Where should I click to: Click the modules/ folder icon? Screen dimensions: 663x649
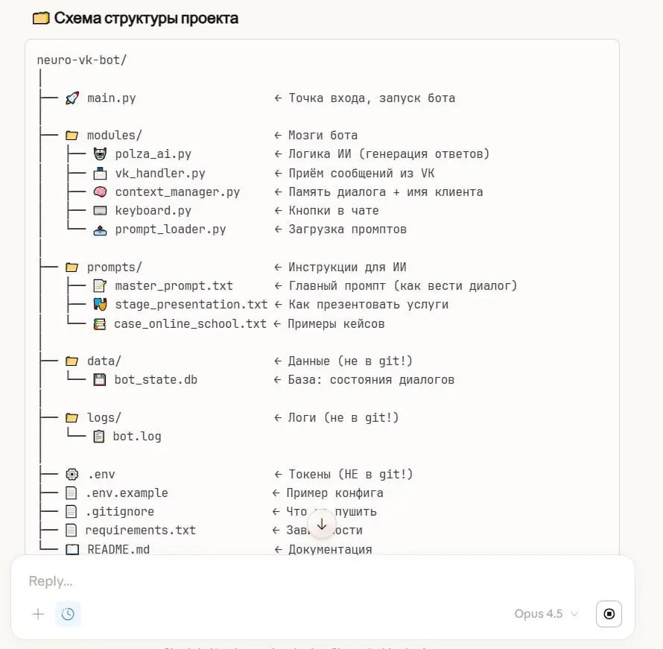(x=72, y=136)
